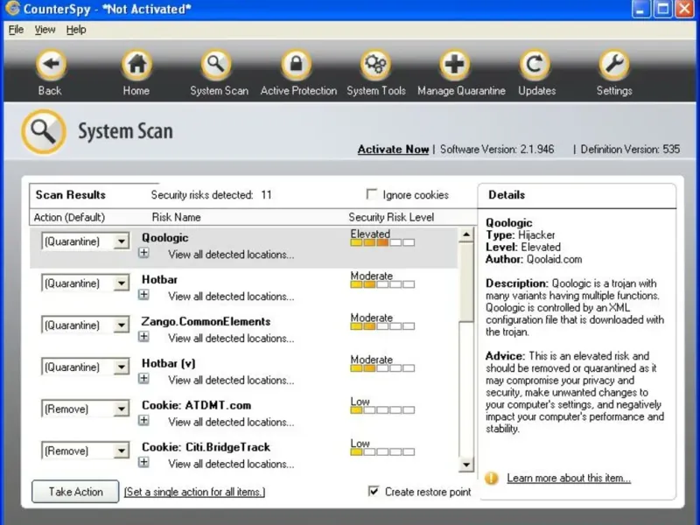Click scan results scrollbar up arrow
700x525 pixels.
[x=466, y=234]
